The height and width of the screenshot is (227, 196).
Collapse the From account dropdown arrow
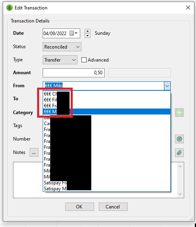(x=167, y=86)
